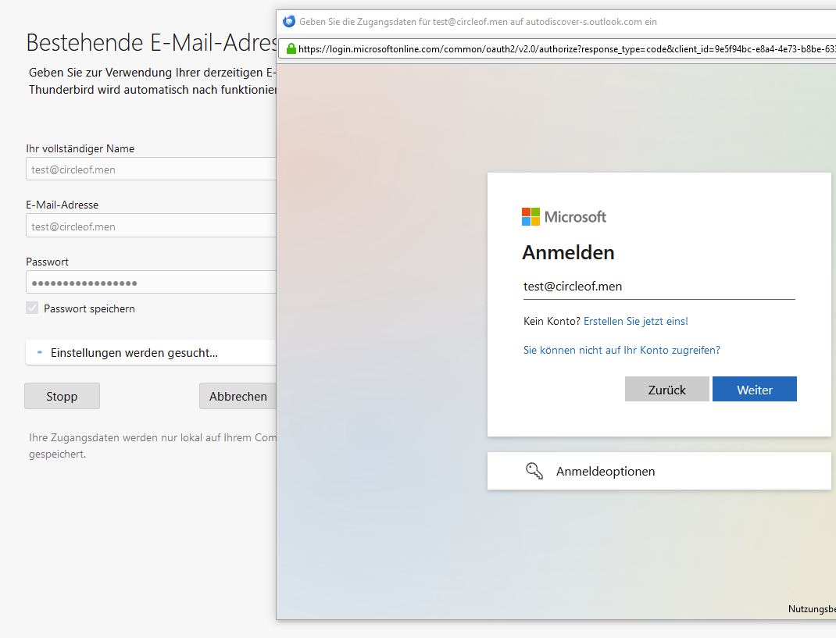Click the key icon beside Anmeldeoptionen
The image size is (836, 638).
click(x=534, y=471)
